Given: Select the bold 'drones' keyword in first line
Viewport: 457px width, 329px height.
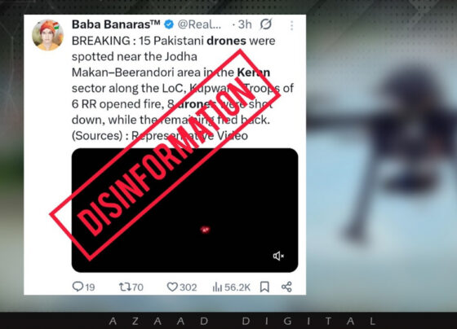Looking at the screenshot, I should point(226,41).
